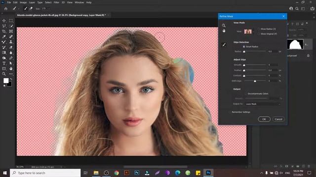Image resolution: width=316 pixels, height=177 pixels.
Task: Click the Radius value input field
Action: click(x=273, y=52)
